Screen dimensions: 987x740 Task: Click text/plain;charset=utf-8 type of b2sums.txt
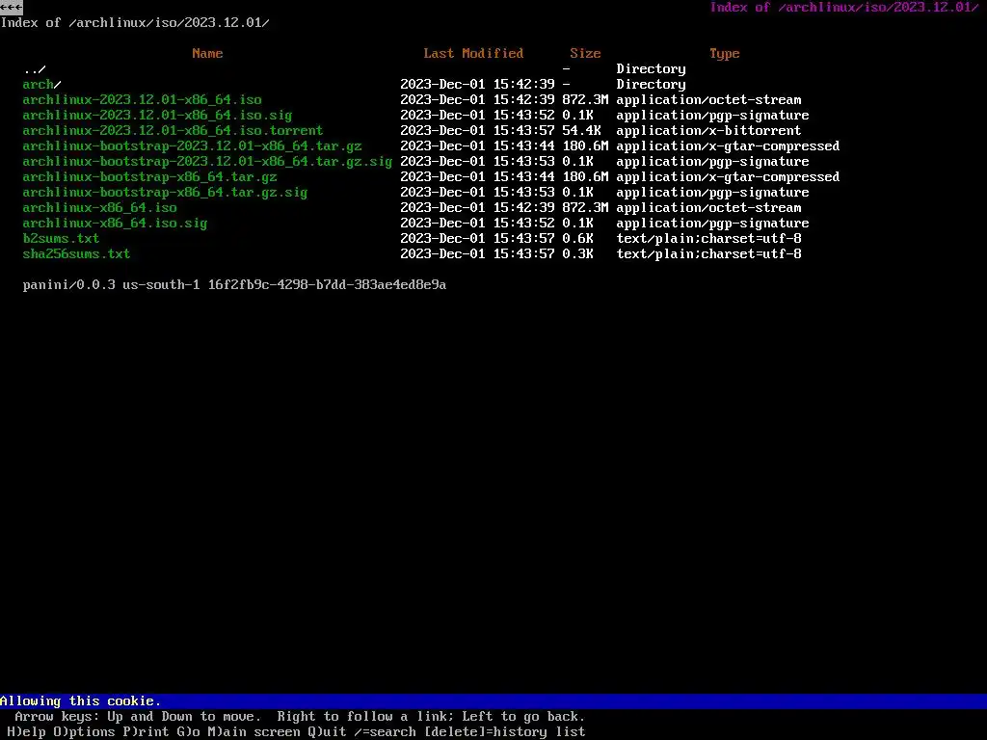708,239
